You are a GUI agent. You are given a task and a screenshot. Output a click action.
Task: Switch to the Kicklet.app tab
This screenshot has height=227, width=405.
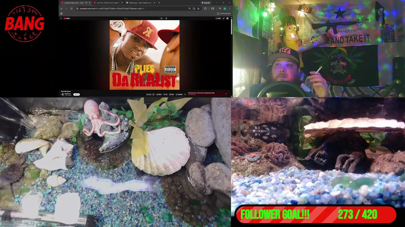click(139, 3)
